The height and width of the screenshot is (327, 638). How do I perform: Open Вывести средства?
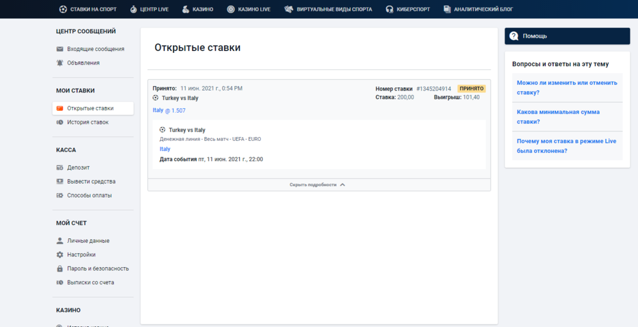tap(91, 182)
